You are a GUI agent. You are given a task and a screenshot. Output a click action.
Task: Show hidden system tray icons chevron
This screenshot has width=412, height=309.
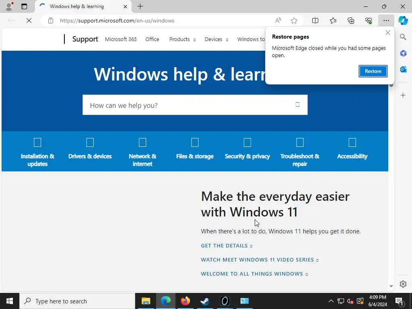[331, 301]
